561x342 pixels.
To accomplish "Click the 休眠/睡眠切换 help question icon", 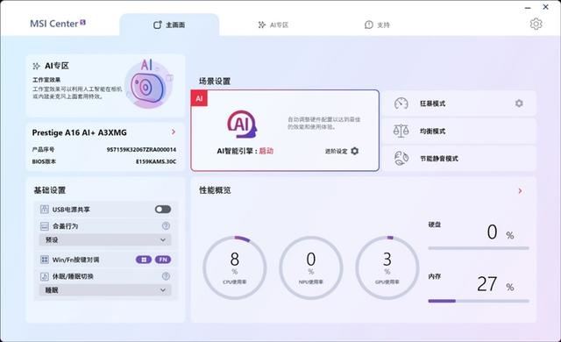I will 166,276.
